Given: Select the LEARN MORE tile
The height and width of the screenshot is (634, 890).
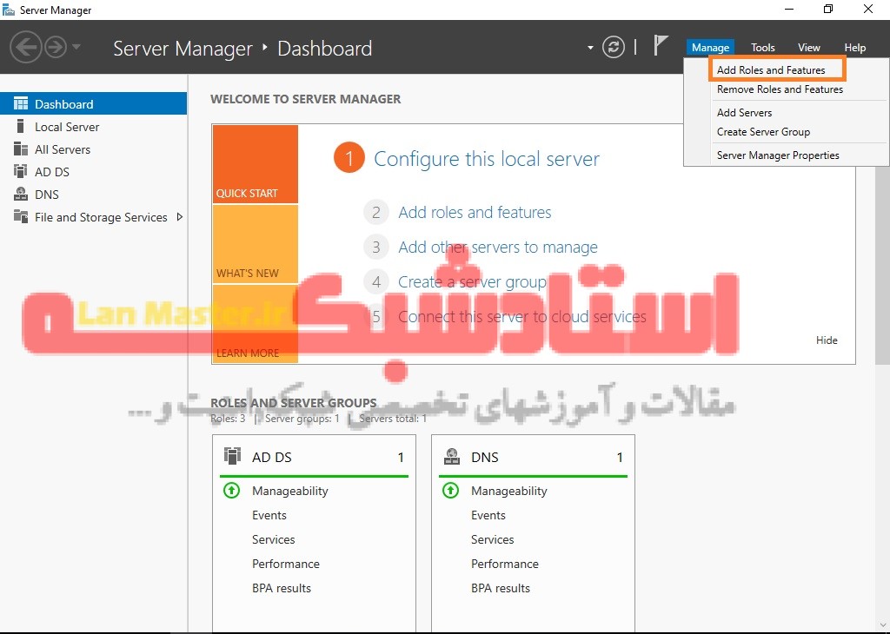Looking at the screenshot, I should [x=255, y=324].
